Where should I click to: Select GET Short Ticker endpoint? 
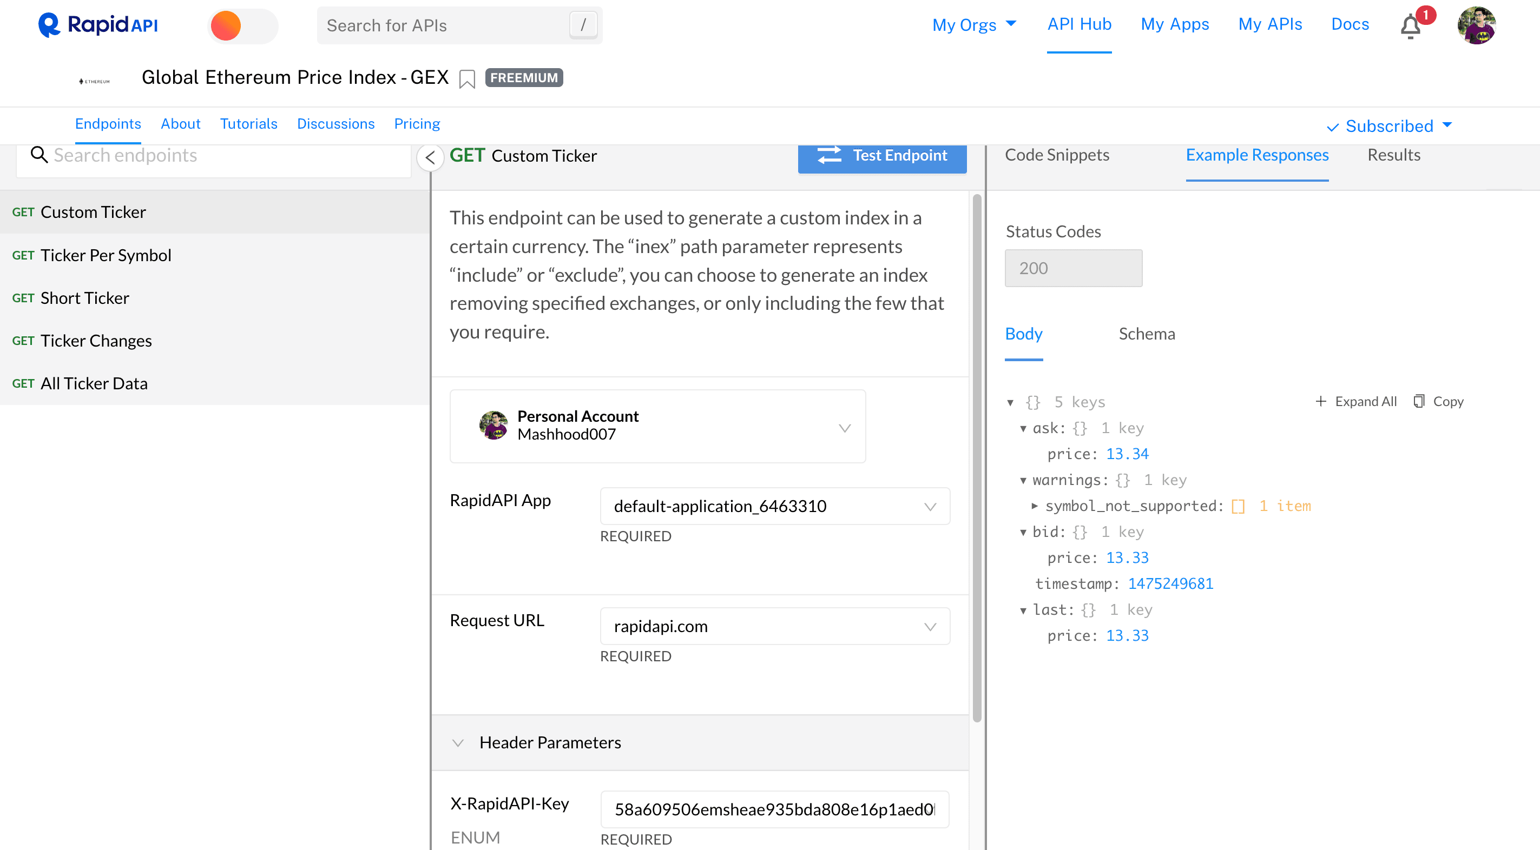tap(215, 297)
